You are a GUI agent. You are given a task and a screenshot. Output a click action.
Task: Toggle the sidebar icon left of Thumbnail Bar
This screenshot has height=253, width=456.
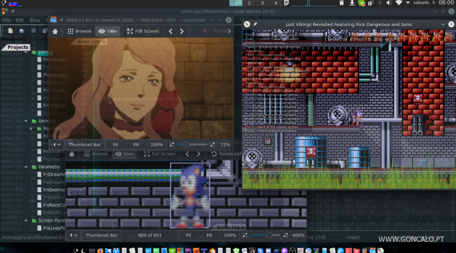click(58, 145)
